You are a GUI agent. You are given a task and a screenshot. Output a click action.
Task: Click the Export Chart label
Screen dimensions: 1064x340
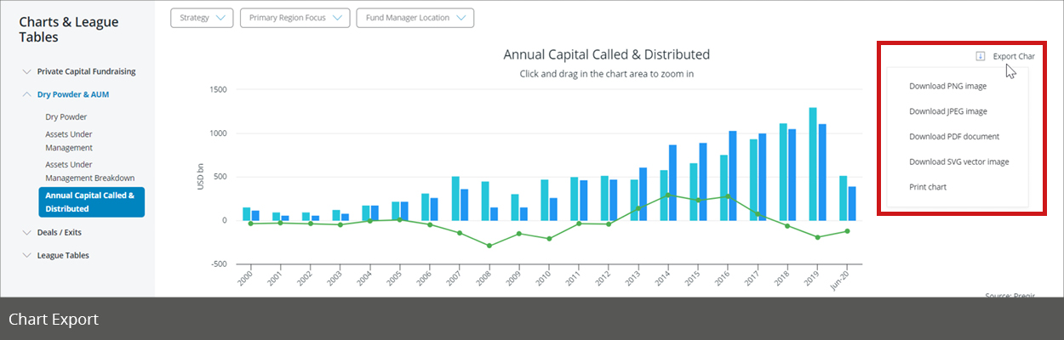click(x=1014, y=56)
